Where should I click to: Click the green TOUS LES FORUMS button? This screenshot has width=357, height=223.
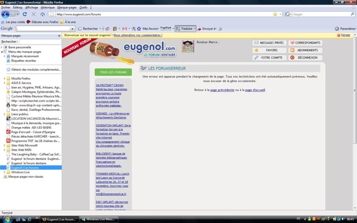point(113,72)
